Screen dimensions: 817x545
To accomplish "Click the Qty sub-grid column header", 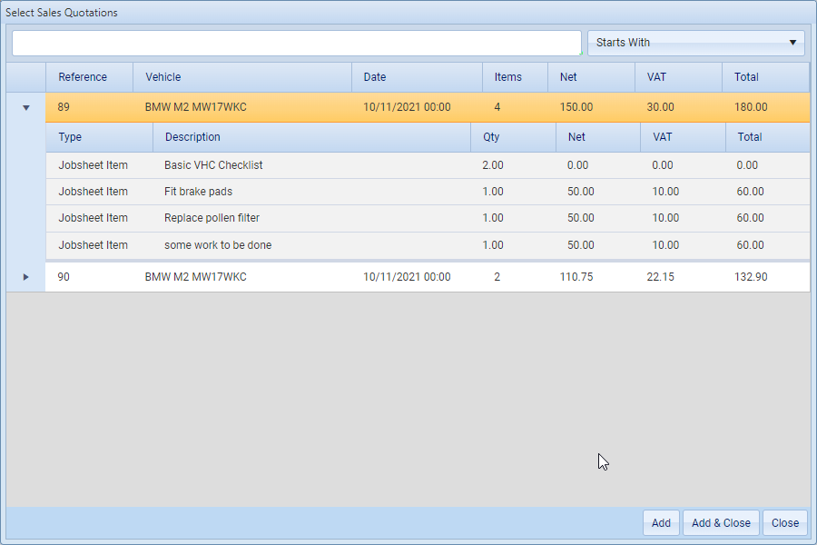I will (513, 137).
